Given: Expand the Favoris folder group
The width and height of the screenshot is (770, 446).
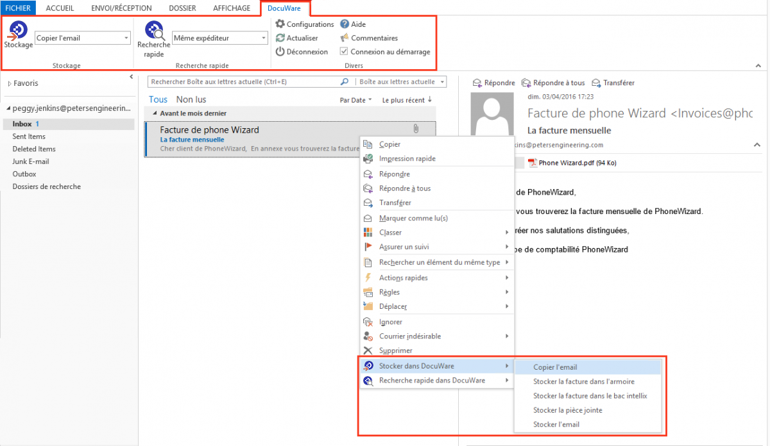Looking at the screenshot, I should click(x=10, y=83).
